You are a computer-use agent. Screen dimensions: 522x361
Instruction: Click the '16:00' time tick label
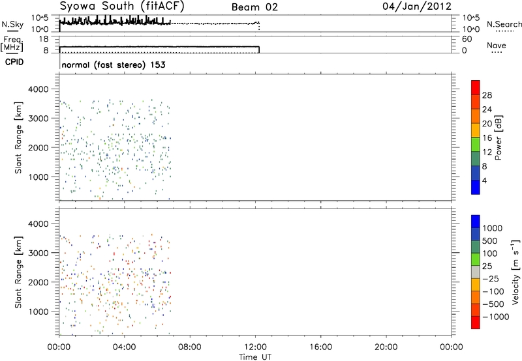pos(320,347)
